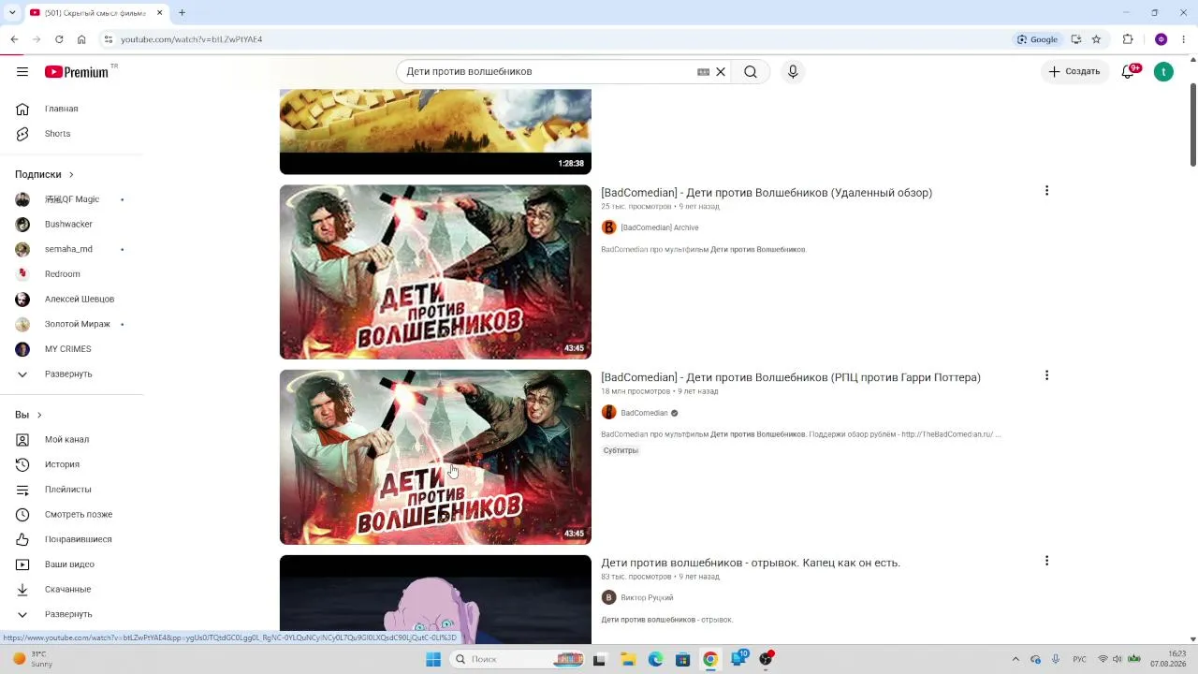Image resolution: width=1198 pixels, height=674 pixels.
Task: Open the Bushwacker channel subscription
Action: [x=68, y=225]
